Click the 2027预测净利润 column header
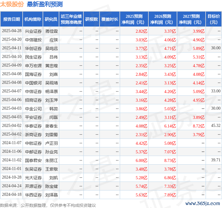This screenshot has width=222, height=208. pyautogui.click(x=191, y=19)
